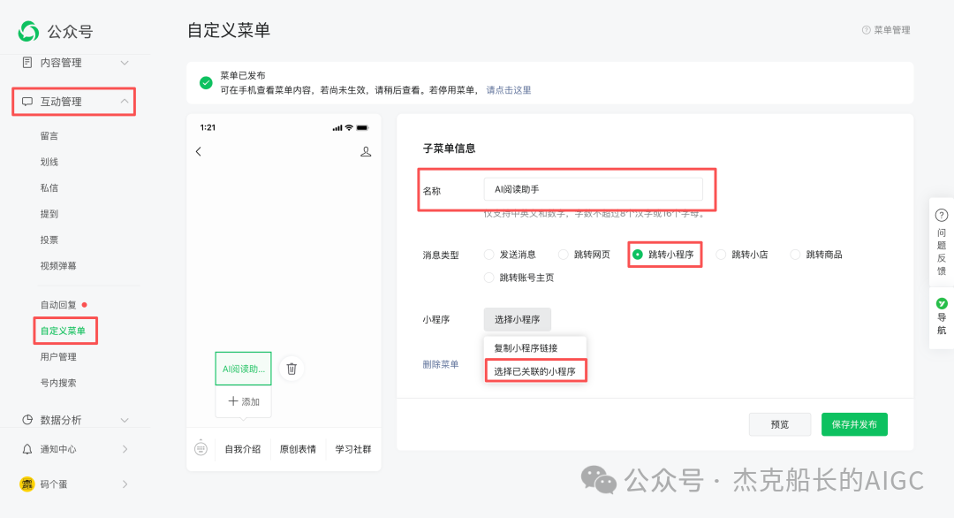The height and width of the screenshot is (518, 954).
Task: Open 用户管理 in sidebar
Action: tap(58, 357)
